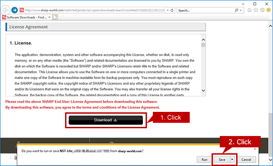Open the Home icon in the toolbar
273x166 pixels.
point(249,10)
